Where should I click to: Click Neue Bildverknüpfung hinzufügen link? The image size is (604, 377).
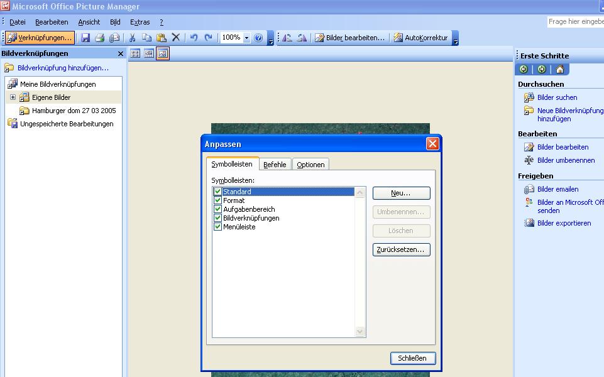pos(570,115)
